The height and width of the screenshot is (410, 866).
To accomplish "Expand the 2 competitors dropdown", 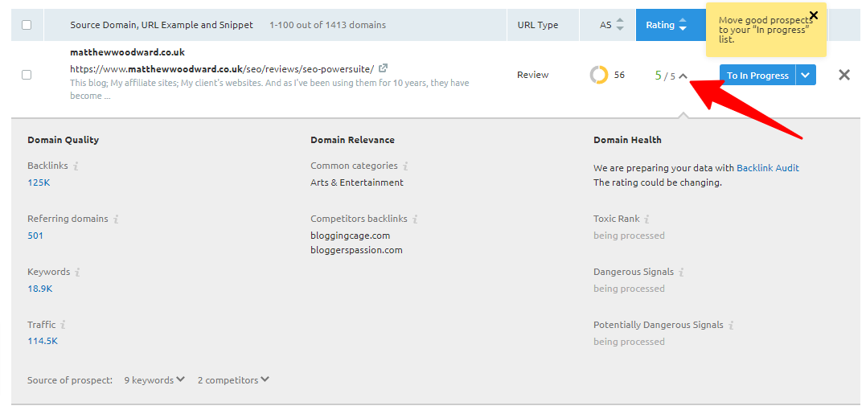I will [233, 380].
